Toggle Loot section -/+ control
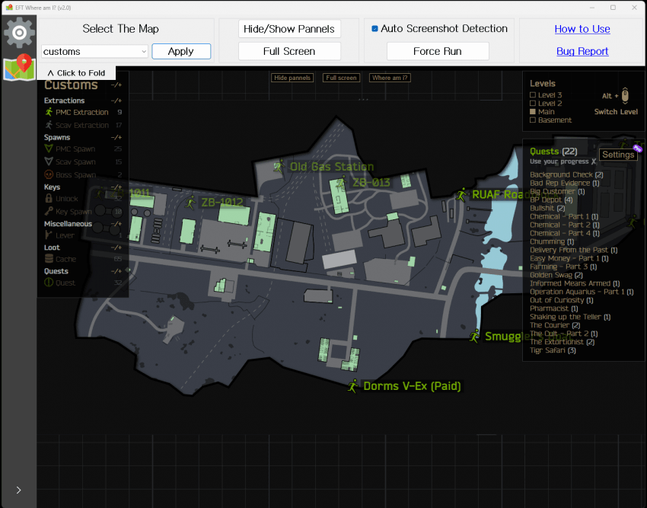The height and width of the screenshot is (508, 647). (116, 248)
